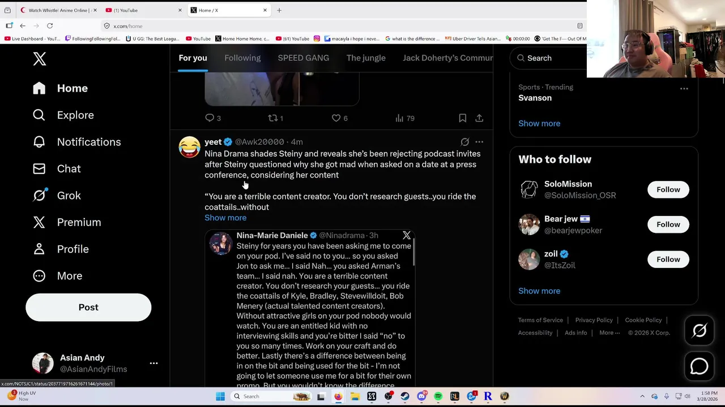
Task: Click the X icon on quoted post
Action: (407, 235)
